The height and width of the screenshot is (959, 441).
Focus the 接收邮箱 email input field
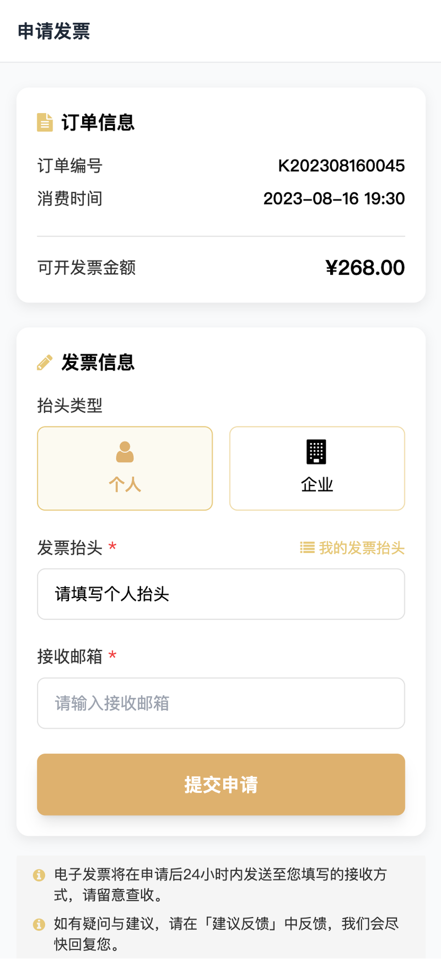coord(221,703)
